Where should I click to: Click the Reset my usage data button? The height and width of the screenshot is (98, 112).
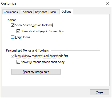(x=36, y=72)
